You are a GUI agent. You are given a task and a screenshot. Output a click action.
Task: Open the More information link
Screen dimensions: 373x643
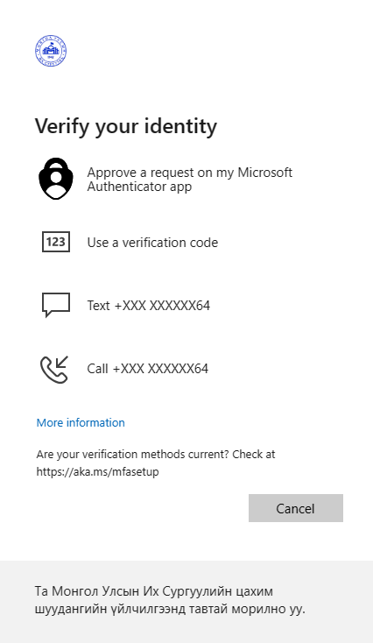click(x=81, y=422)
